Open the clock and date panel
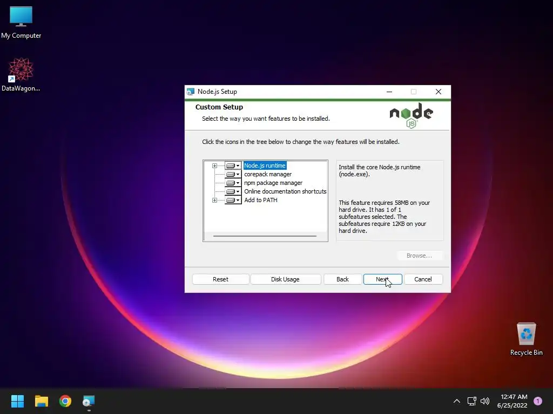The height and width of the screenshot is (414, 553). pos(512,401)
